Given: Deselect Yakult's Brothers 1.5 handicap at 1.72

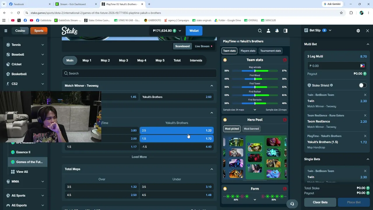Looking at the screenshot, I should tap(177, 139).
